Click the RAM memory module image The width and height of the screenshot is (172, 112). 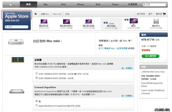point(18,60)
